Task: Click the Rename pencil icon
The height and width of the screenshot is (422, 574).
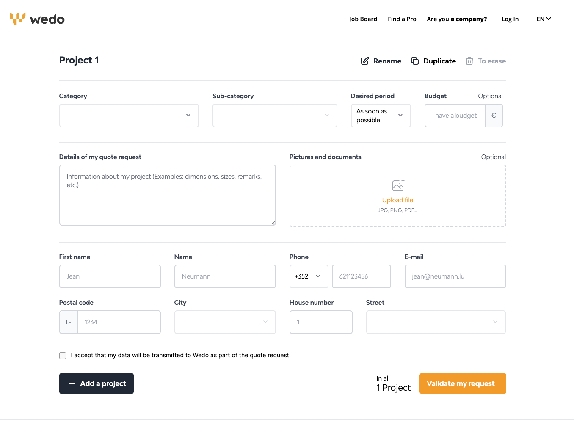Action: (365, 61)
